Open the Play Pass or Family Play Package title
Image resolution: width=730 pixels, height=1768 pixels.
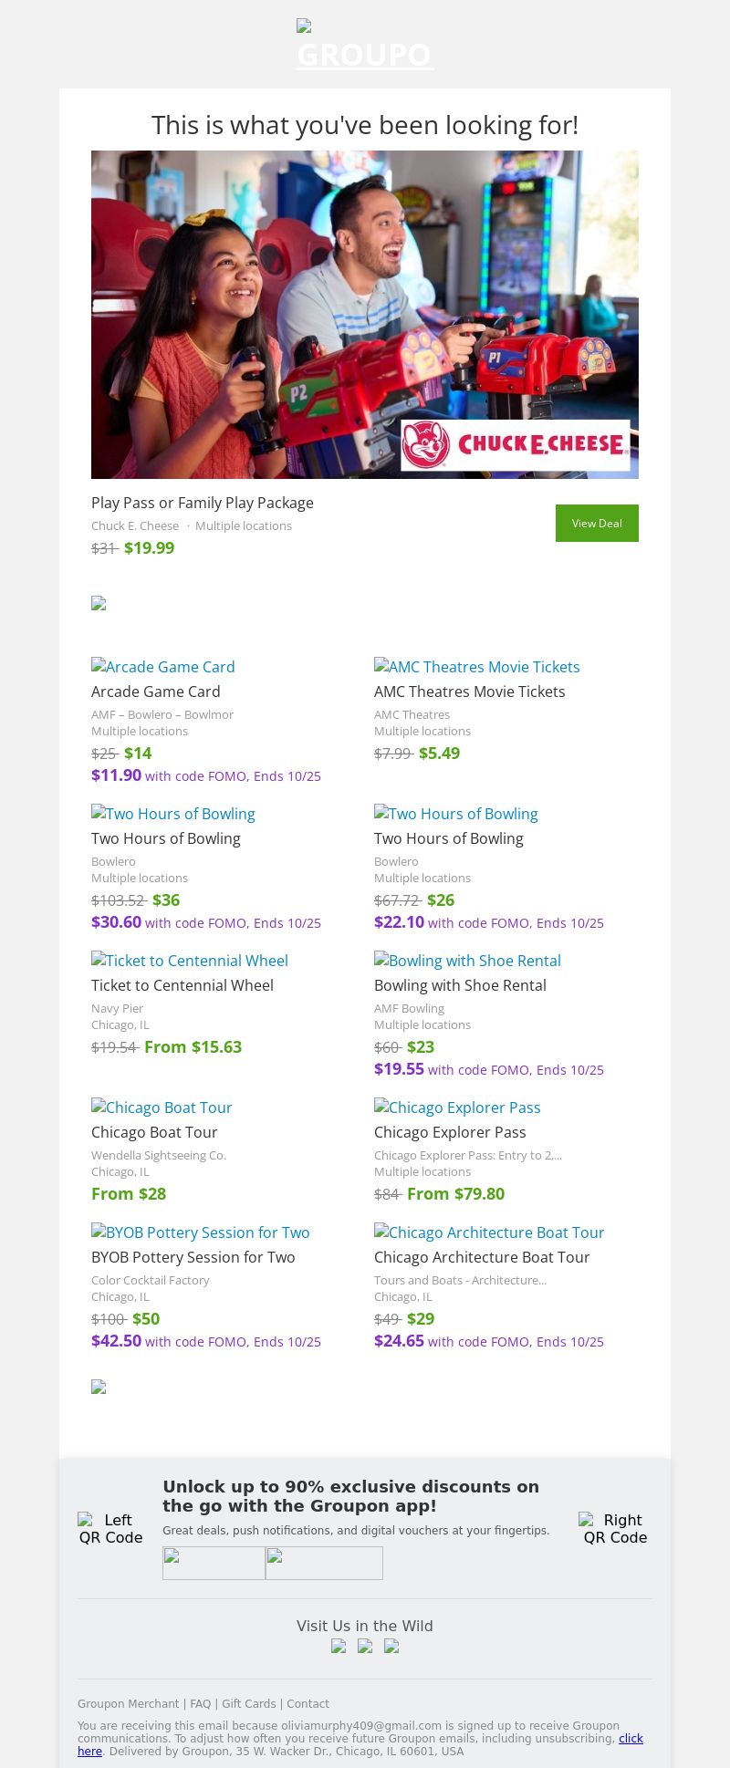[203, 503]
